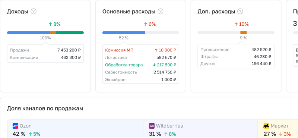
Task: Click the orange segment in Доп. расходы bar
Action: [x=244, y=32]
